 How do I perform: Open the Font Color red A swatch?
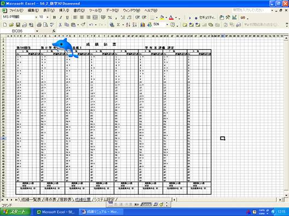coord(171,17)
